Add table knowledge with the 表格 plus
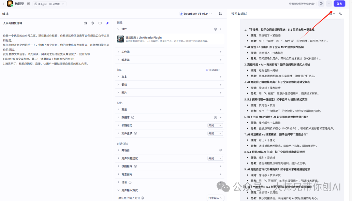The width and height of the screenshot is (352, 201). point(220,85)
